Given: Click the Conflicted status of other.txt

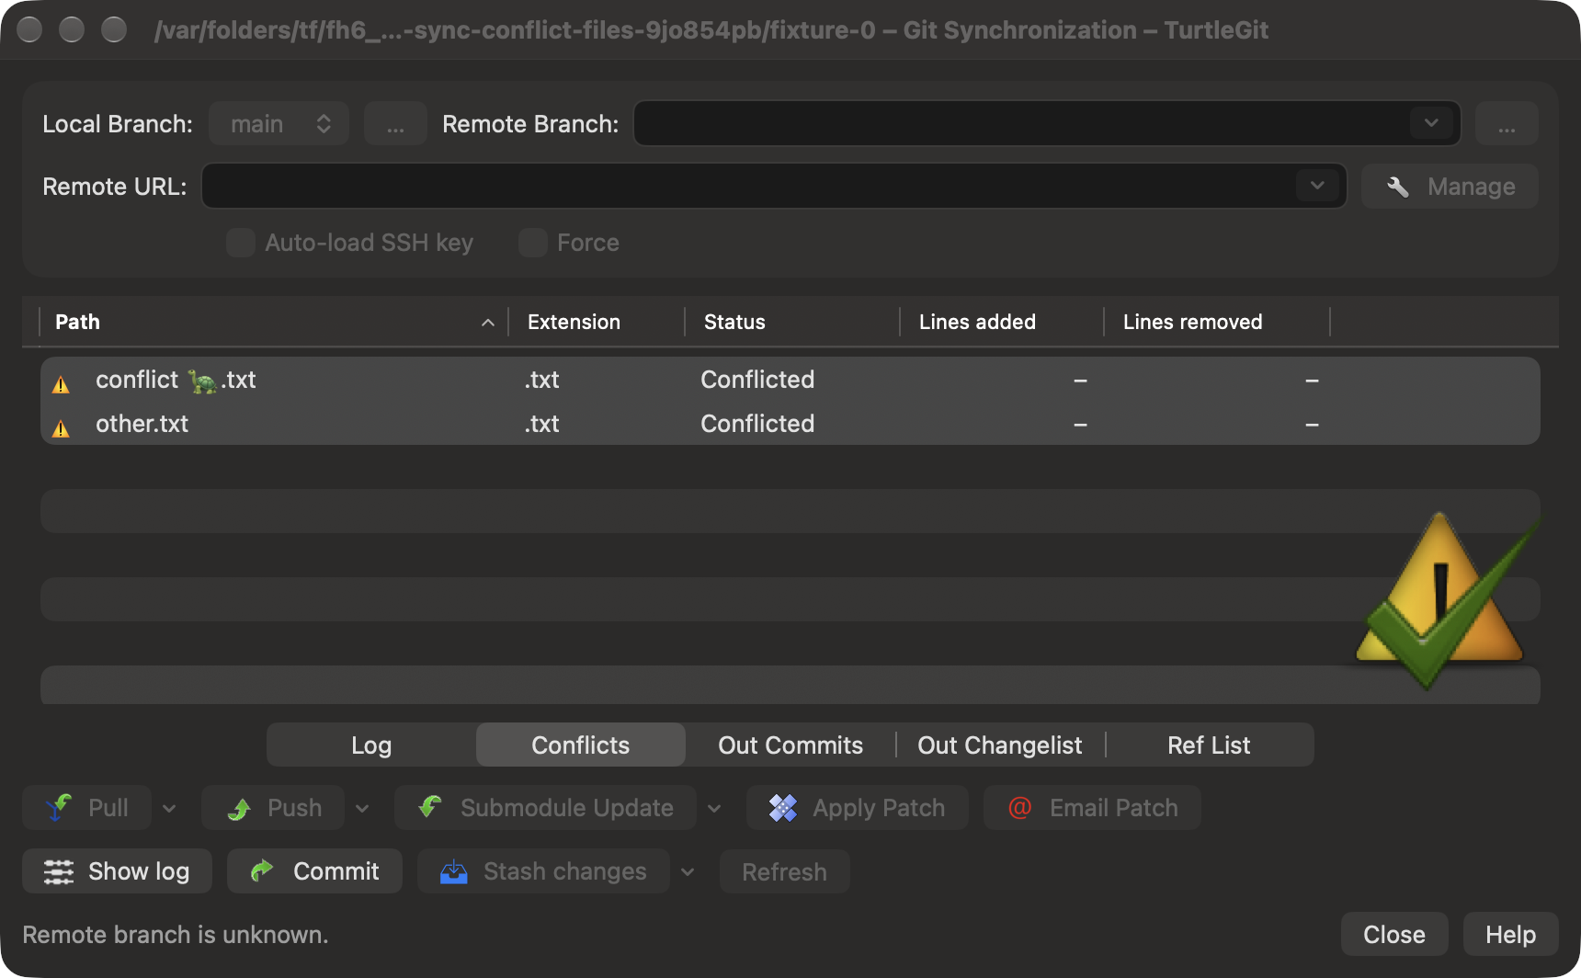Looking at the screenshot, I should pos(757,424).
